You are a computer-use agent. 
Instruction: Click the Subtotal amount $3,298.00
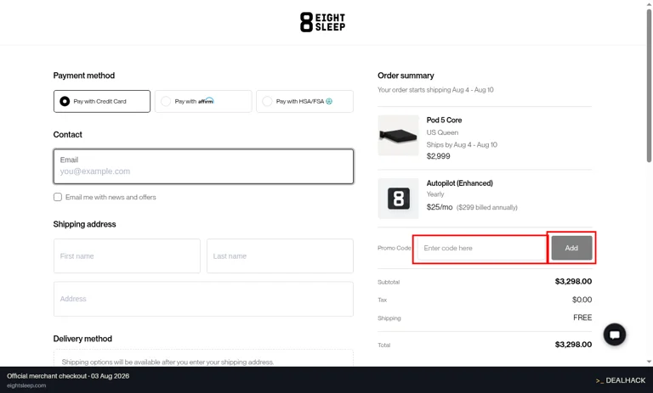pos(573,282)
